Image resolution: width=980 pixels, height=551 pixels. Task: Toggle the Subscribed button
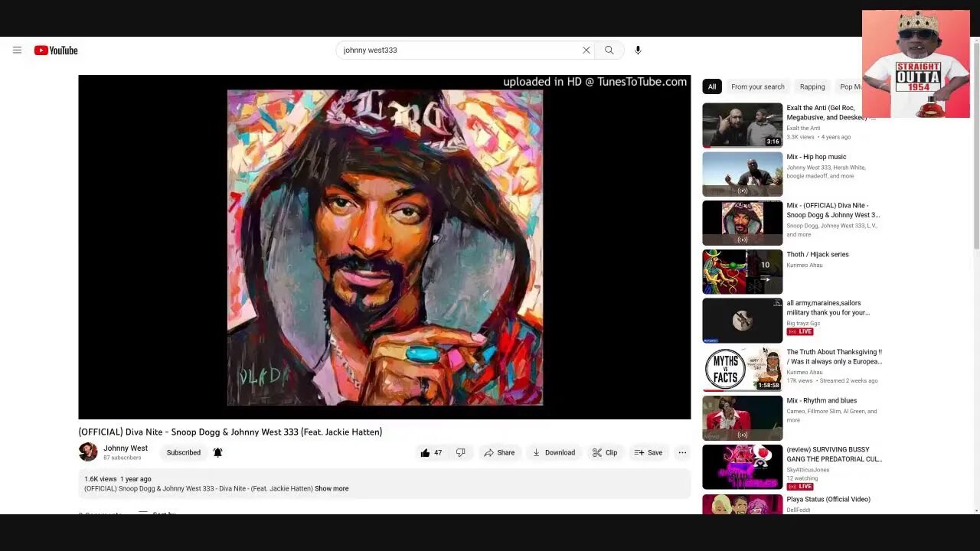(x=184, y=452)
